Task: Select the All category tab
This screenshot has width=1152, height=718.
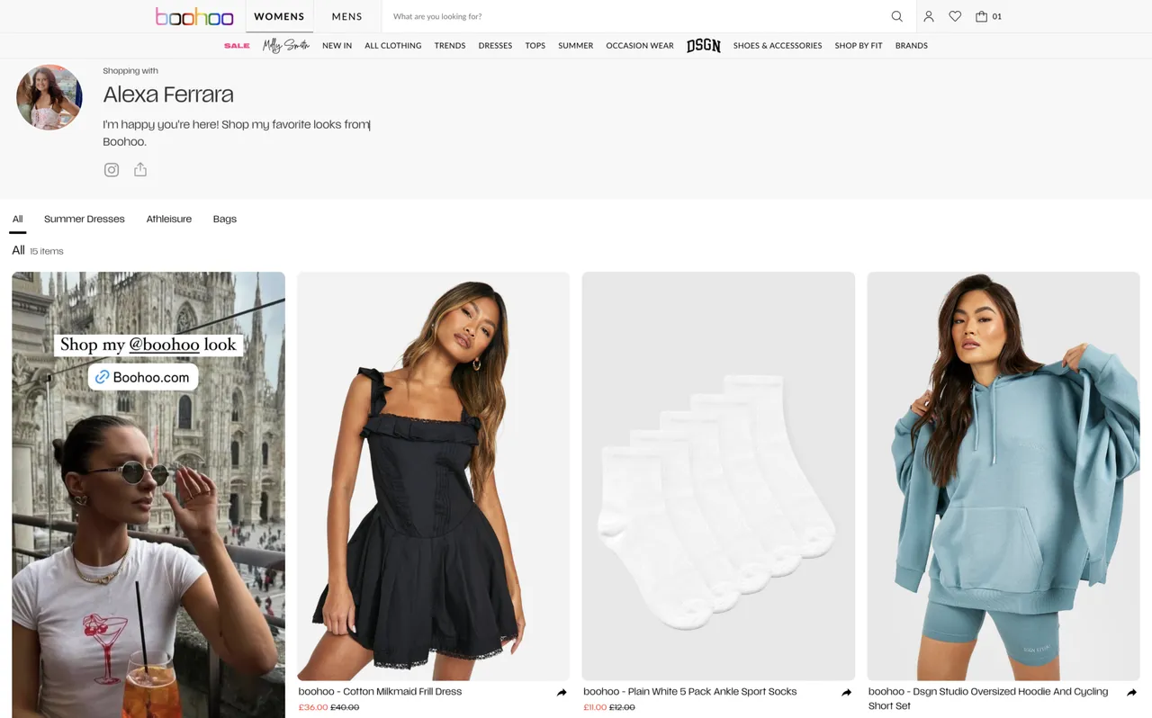Action: point(17,219)
